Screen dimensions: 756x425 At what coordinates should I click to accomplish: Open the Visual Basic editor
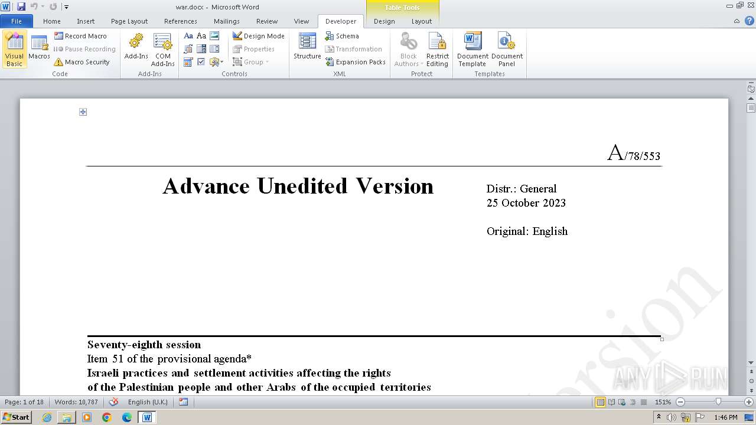(15, 50)
